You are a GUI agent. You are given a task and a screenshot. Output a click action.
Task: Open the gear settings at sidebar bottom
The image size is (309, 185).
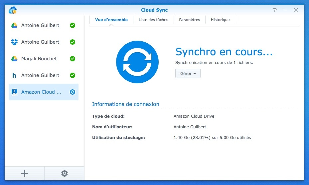tap(65, 173)
